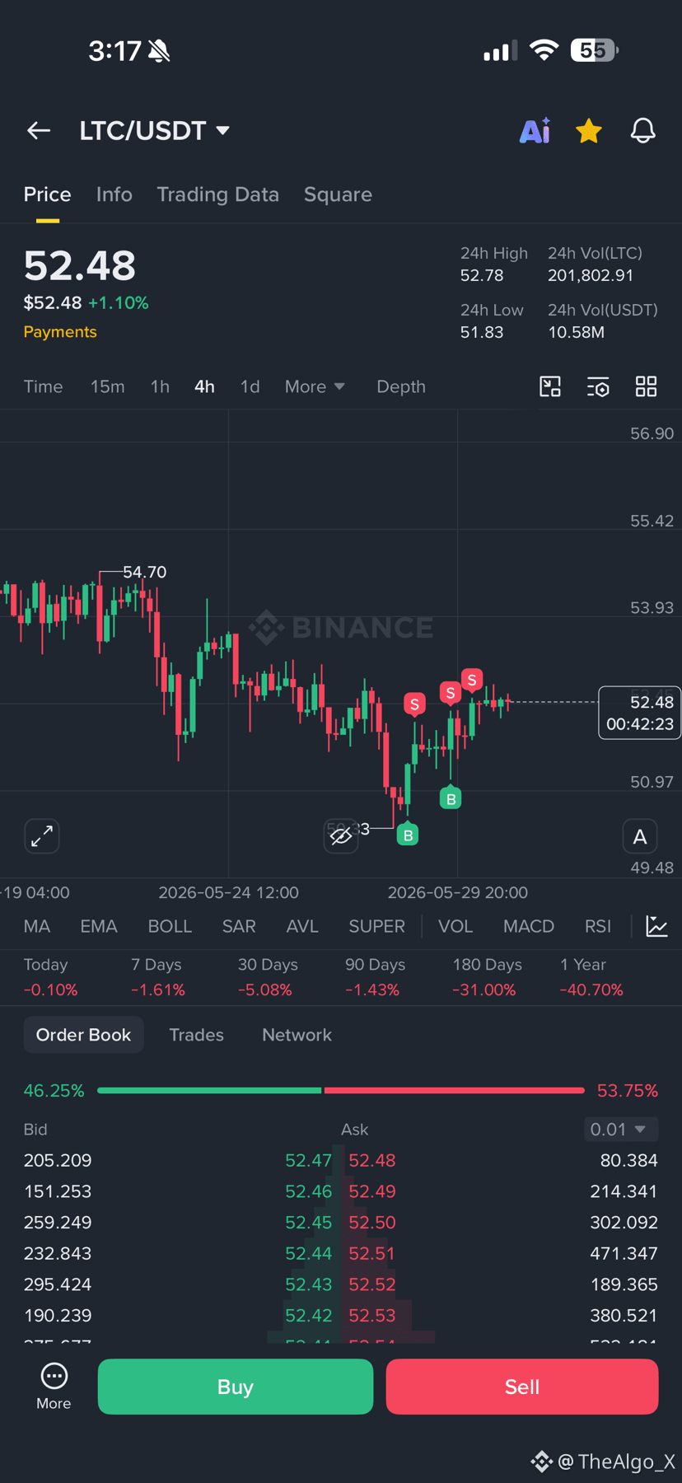Toggle the MACD indicator
Viewport: 682px width, 1483px height.
point(529,926)
